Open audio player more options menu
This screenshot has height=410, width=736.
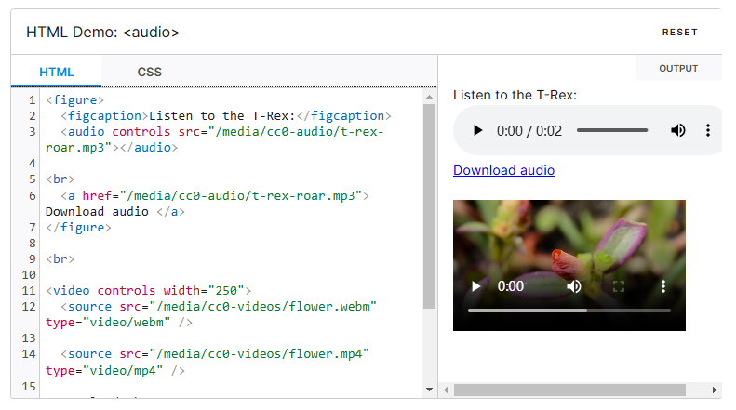tap(707, 131)
